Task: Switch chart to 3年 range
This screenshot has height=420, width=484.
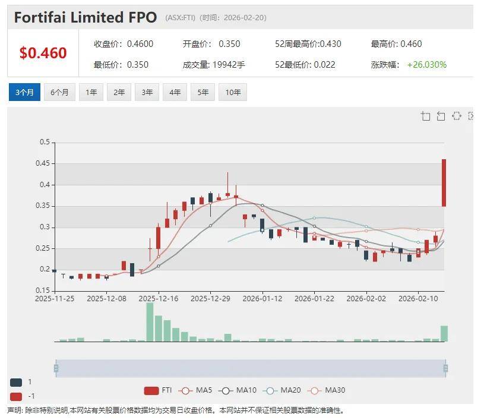Action: (147, 92)
